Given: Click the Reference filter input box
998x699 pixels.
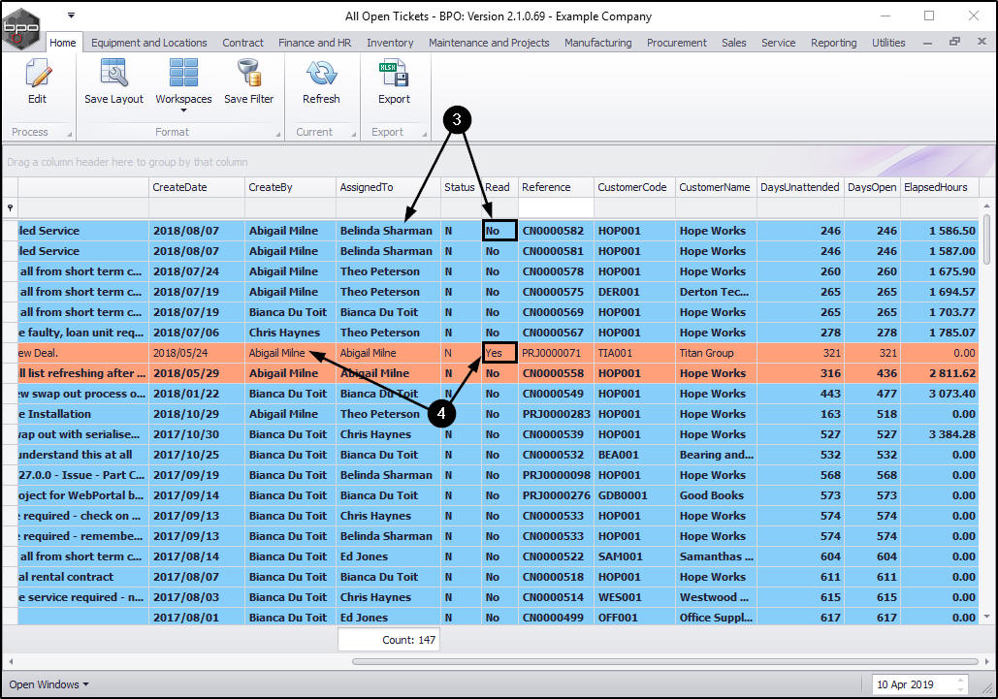Looking at the screenshot, I should [x=556, y=207].
